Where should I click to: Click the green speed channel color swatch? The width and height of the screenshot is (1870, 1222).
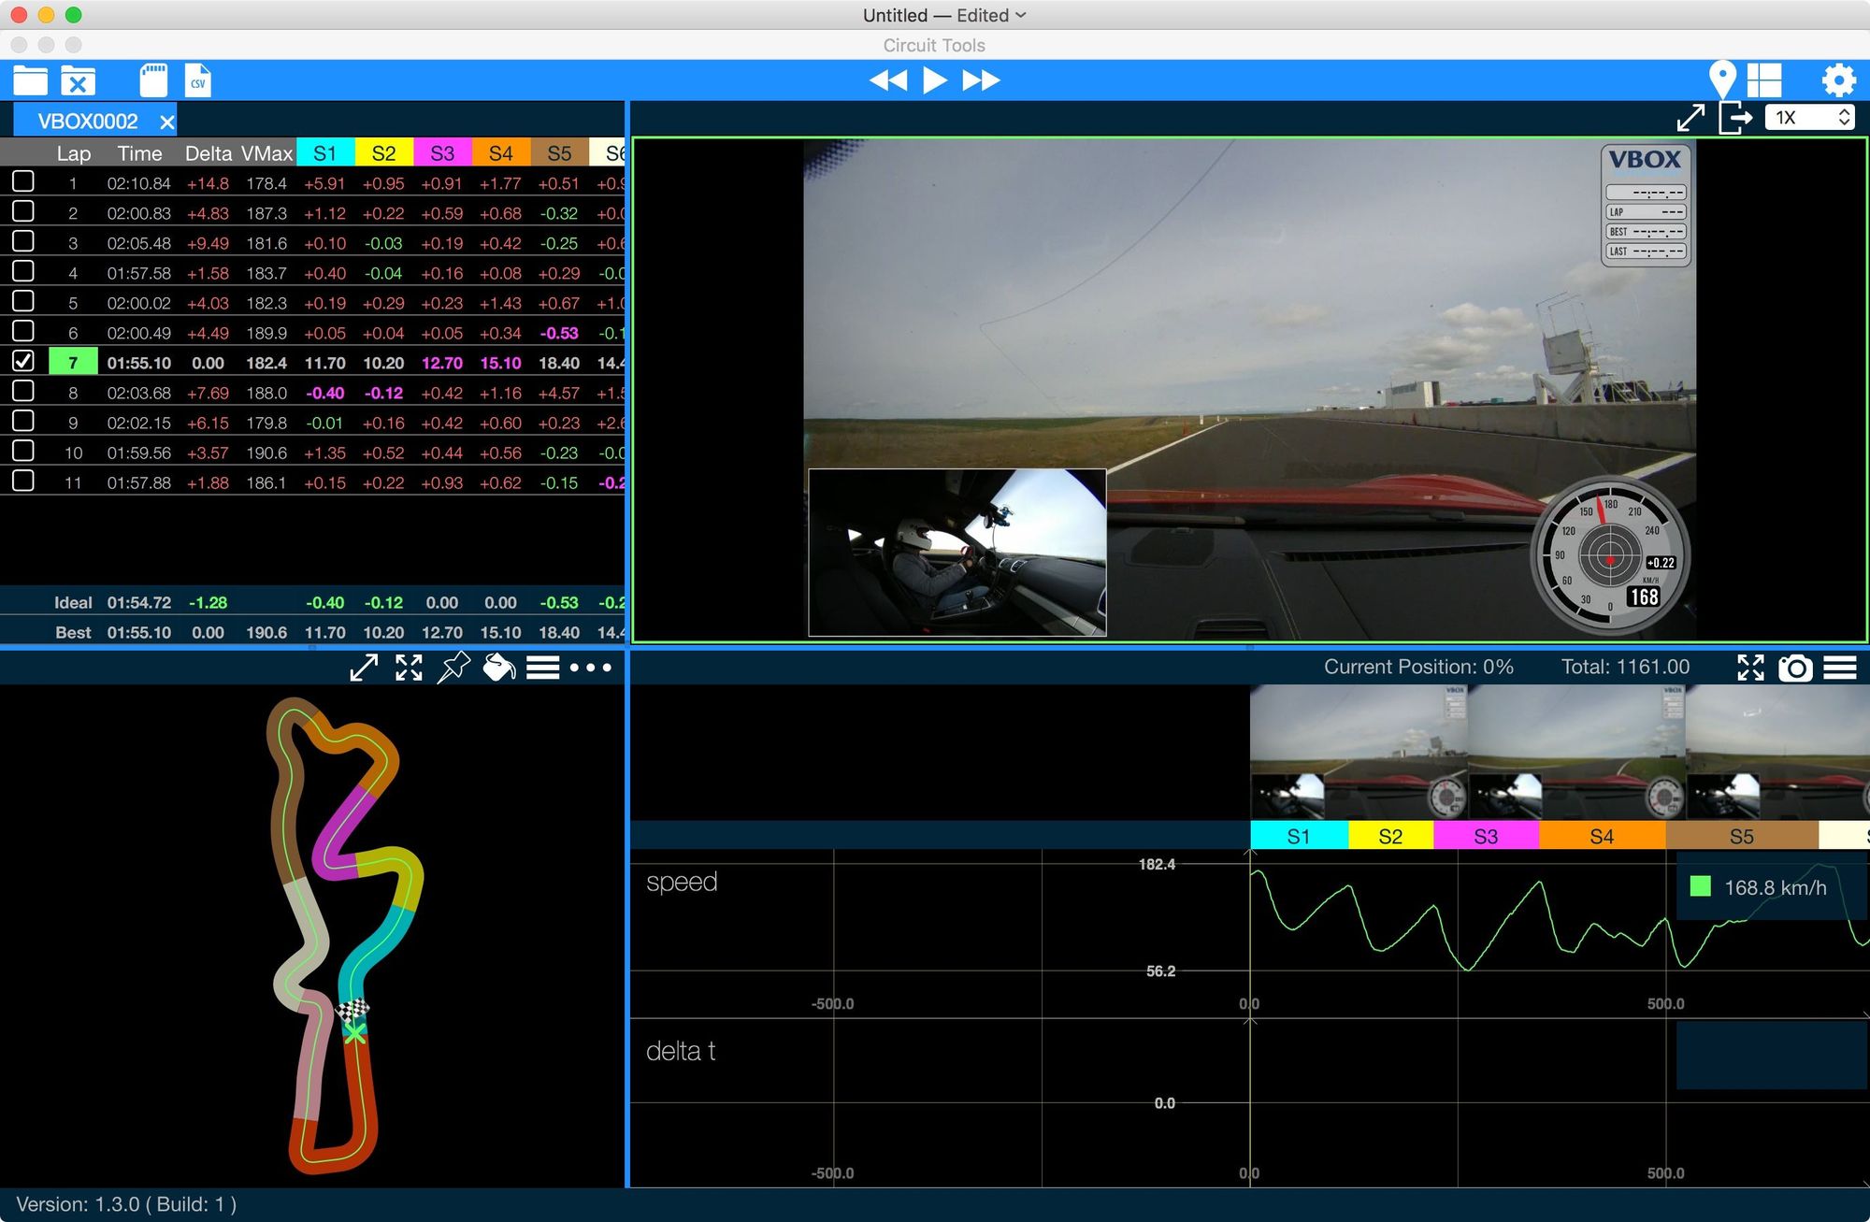1701,887
